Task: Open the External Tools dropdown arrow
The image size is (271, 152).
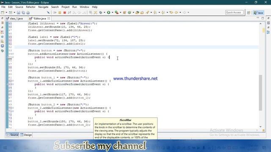Action: [120, 13]
